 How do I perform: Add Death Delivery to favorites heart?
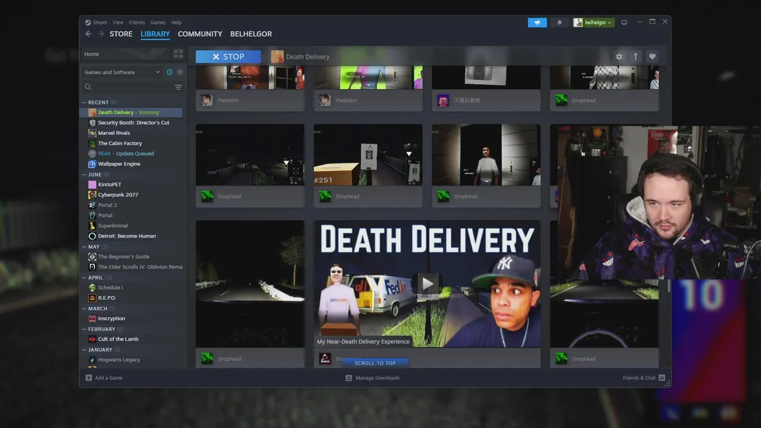652,56
